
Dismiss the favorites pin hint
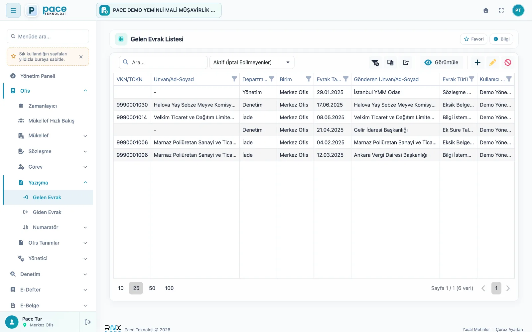pyautogui.click(x=81, y=57)
